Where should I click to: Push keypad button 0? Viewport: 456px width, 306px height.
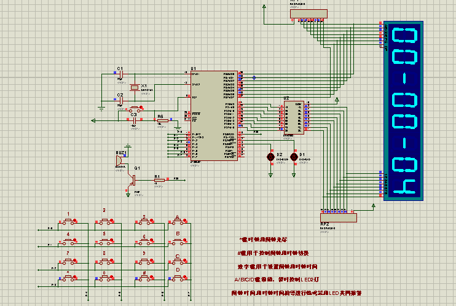(104, 278)
